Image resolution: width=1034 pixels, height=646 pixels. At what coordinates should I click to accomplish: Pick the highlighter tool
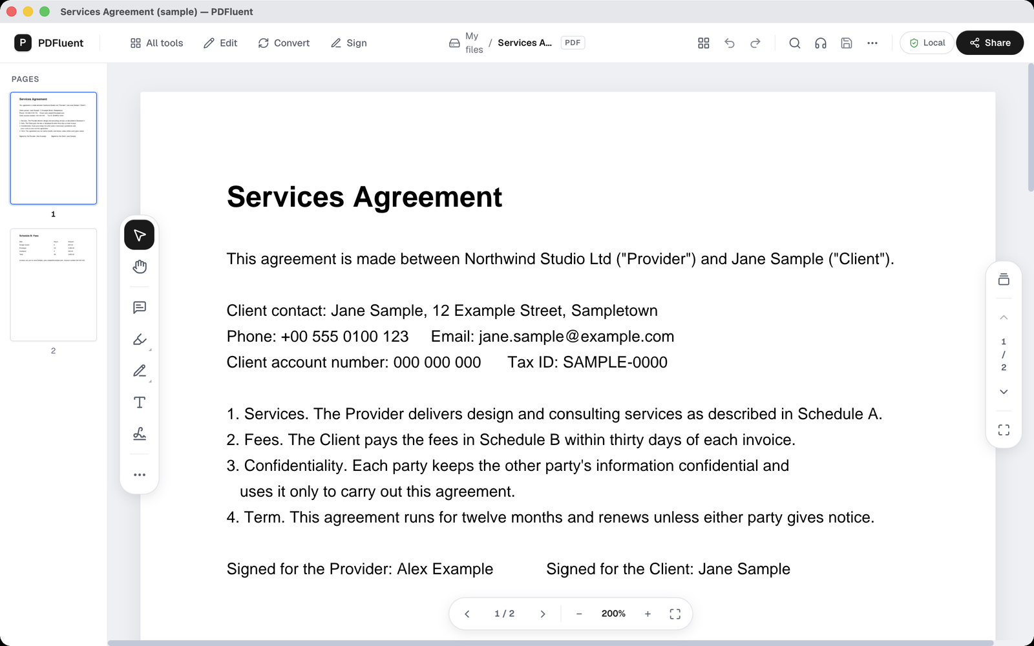(140, 339)
